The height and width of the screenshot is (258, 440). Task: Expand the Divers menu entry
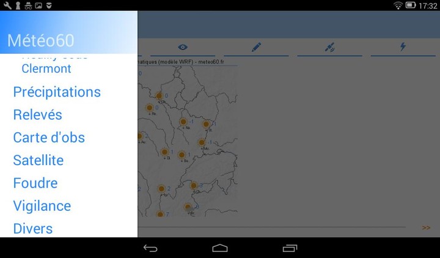(x=33, y=229)
